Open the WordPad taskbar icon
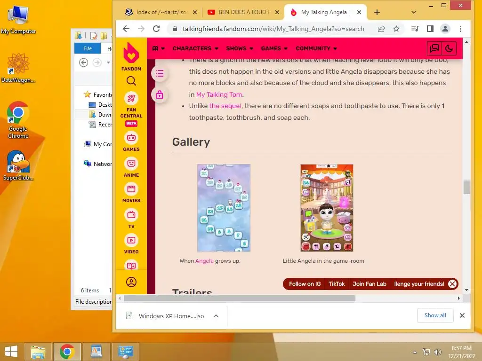This screenshot has width=482, height=361. (96, 352)
